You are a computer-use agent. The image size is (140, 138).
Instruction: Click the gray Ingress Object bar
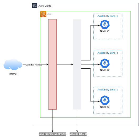coord(77,64)
